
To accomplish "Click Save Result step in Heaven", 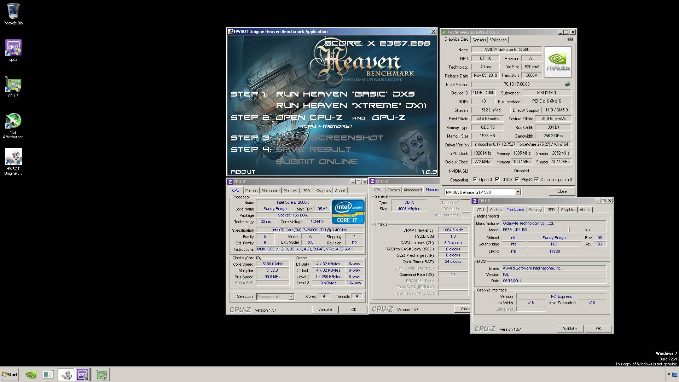I will [313, 150].
